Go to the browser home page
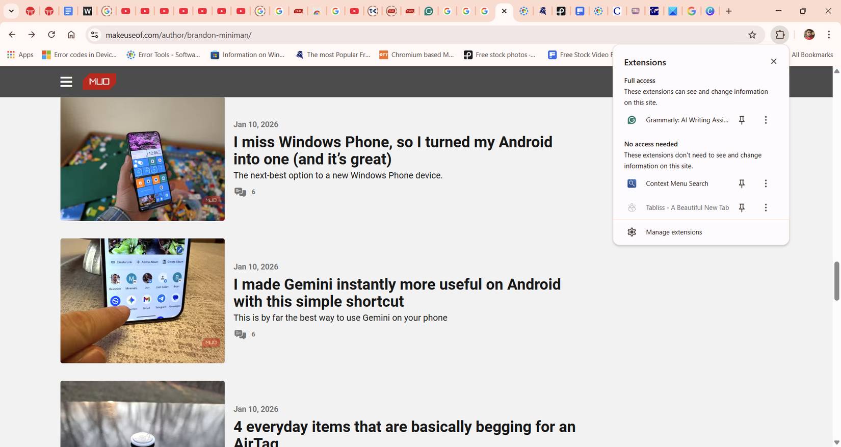This screenshot has width=841, height=447. tap(71, 35)
